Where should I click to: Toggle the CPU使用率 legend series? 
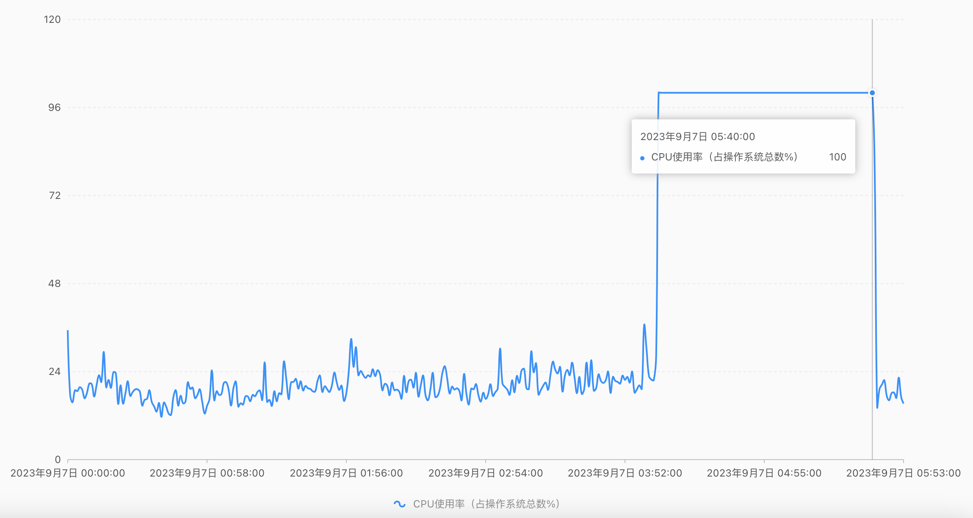[x=477, y=504]
